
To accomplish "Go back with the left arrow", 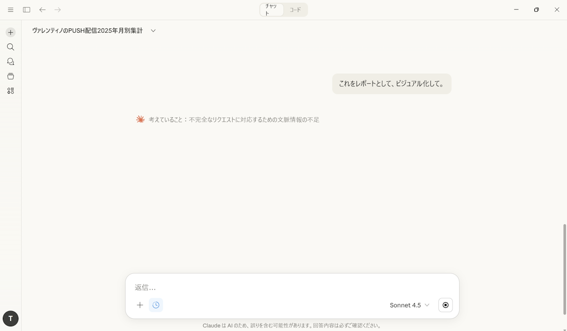I will 42,10.
